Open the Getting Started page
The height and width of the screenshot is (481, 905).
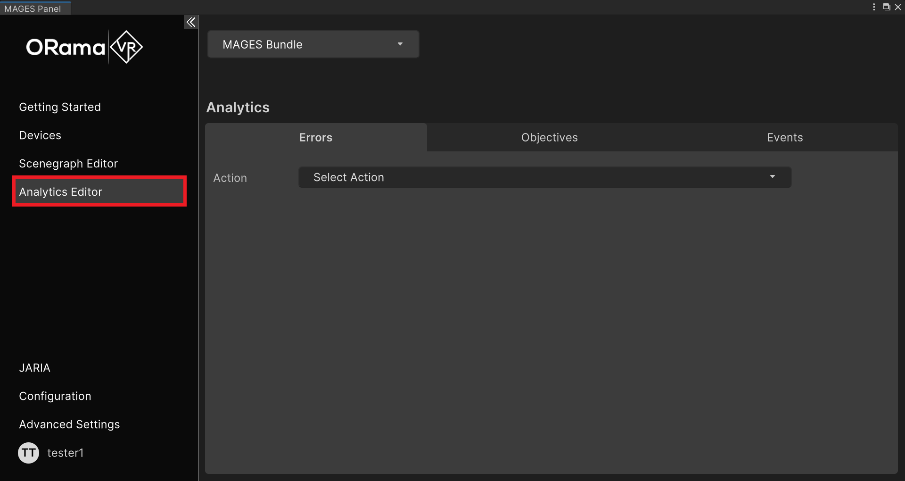59,107
